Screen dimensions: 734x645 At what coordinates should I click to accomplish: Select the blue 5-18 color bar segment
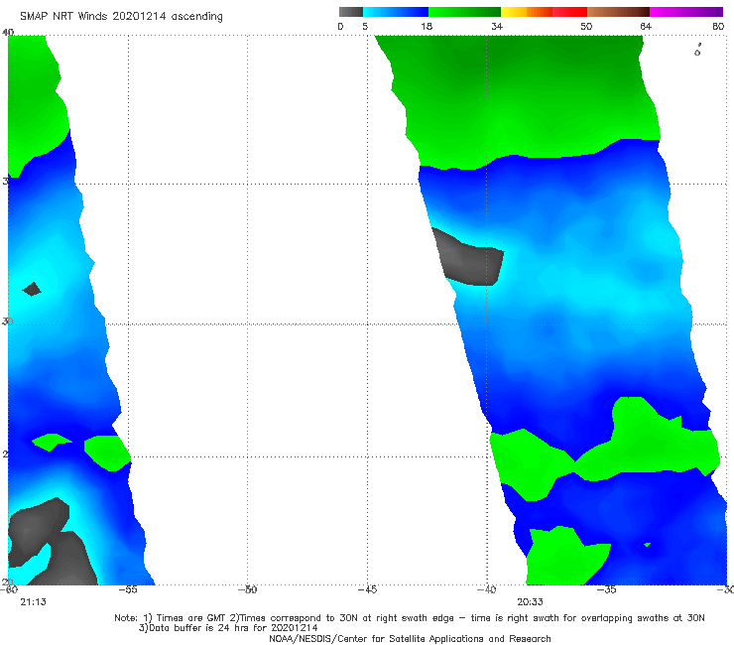396,12
